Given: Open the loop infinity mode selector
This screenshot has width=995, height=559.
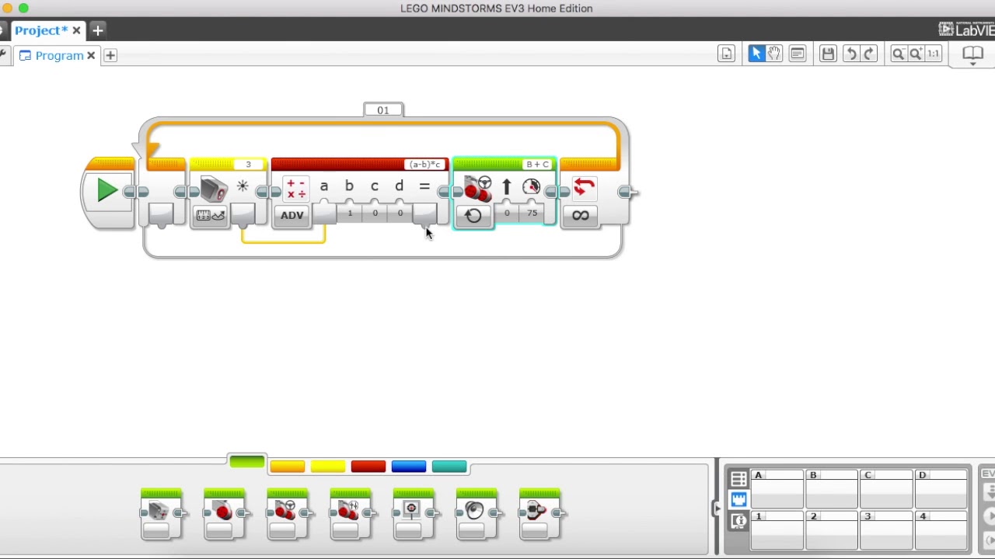Looking at the screenshot, I should (581, 216).
